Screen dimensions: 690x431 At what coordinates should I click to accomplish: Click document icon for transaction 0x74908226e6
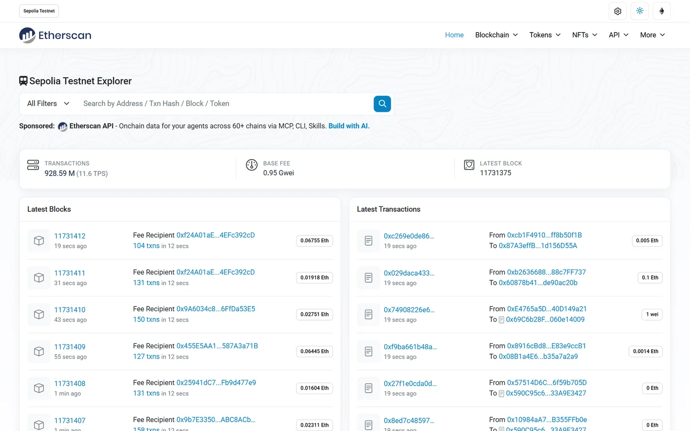(x=369, y=314)
